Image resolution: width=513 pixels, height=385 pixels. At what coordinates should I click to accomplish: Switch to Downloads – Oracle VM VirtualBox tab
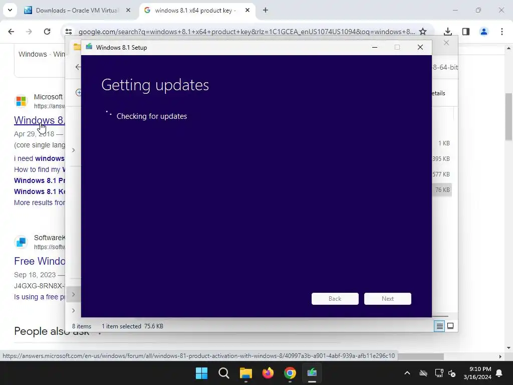coord(78,10)
